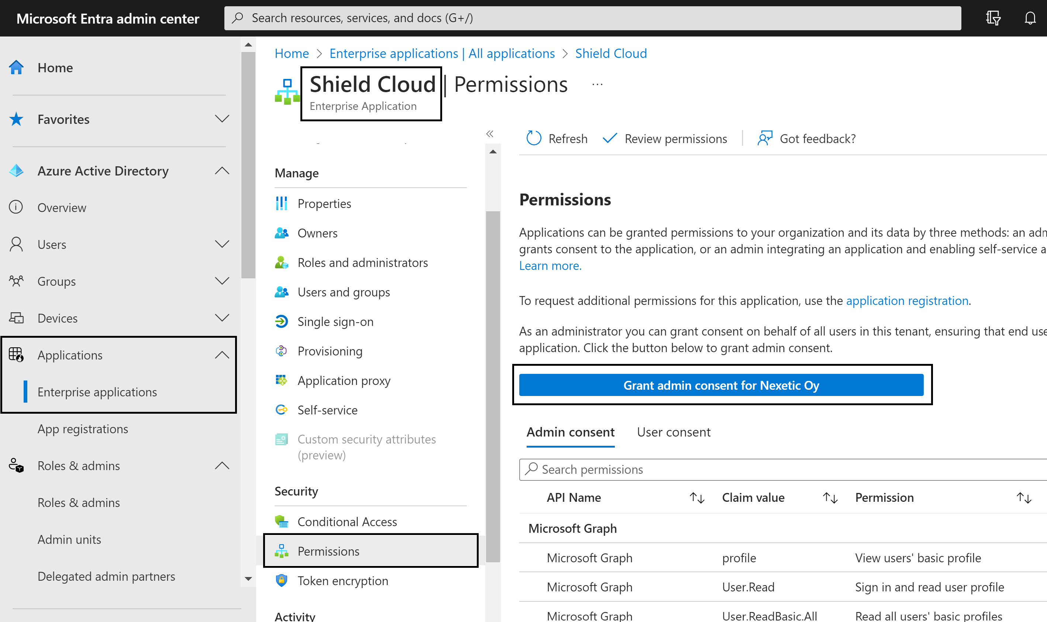Viewport: 1047px width, 622px height.
Task: Click the Groups people icon
Action: [16, 281]
